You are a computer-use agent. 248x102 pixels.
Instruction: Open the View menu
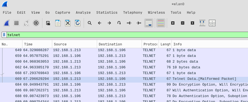(36, 13)
